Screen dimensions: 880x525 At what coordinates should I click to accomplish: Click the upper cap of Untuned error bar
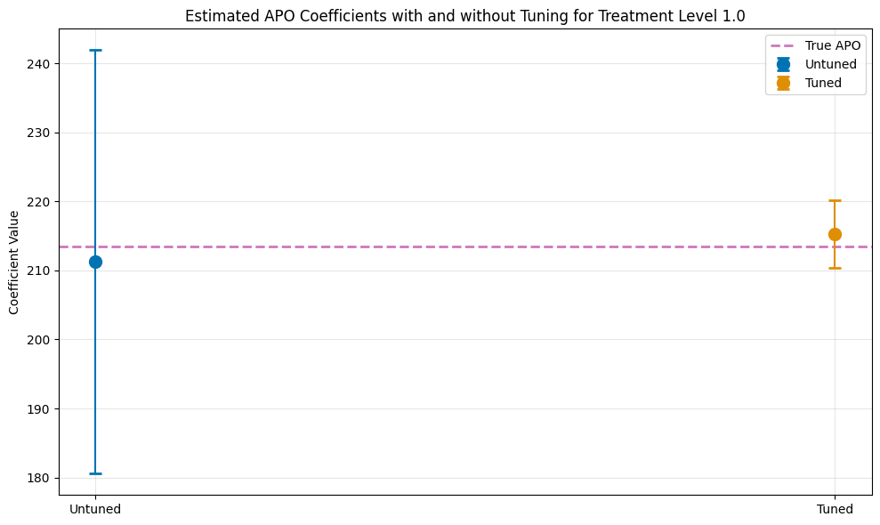[x=95, y=50]
